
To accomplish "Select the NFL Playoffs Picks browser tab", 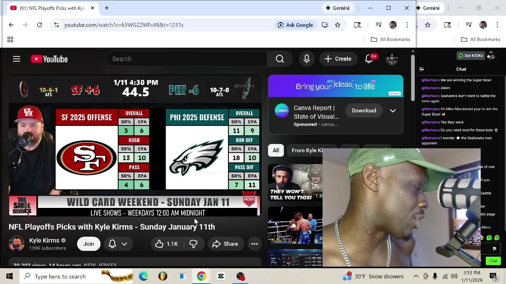I will tap(53, 8).
